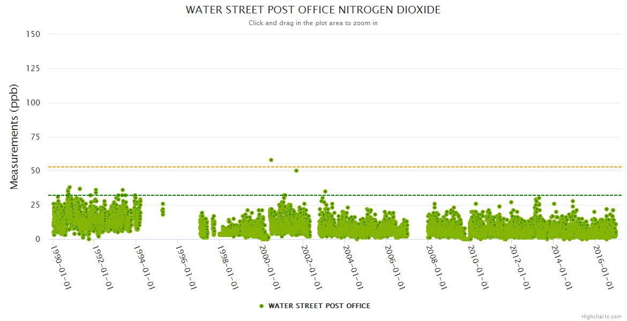Click the 100 y-axis tick label
This screenshot has width=627, height=321.
coord(33,103)
